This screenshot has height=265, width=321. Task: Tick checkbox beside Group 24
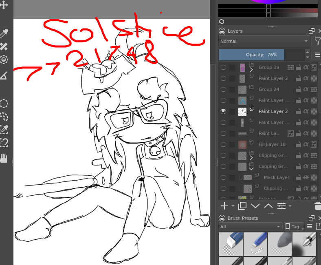coord(232,89)
